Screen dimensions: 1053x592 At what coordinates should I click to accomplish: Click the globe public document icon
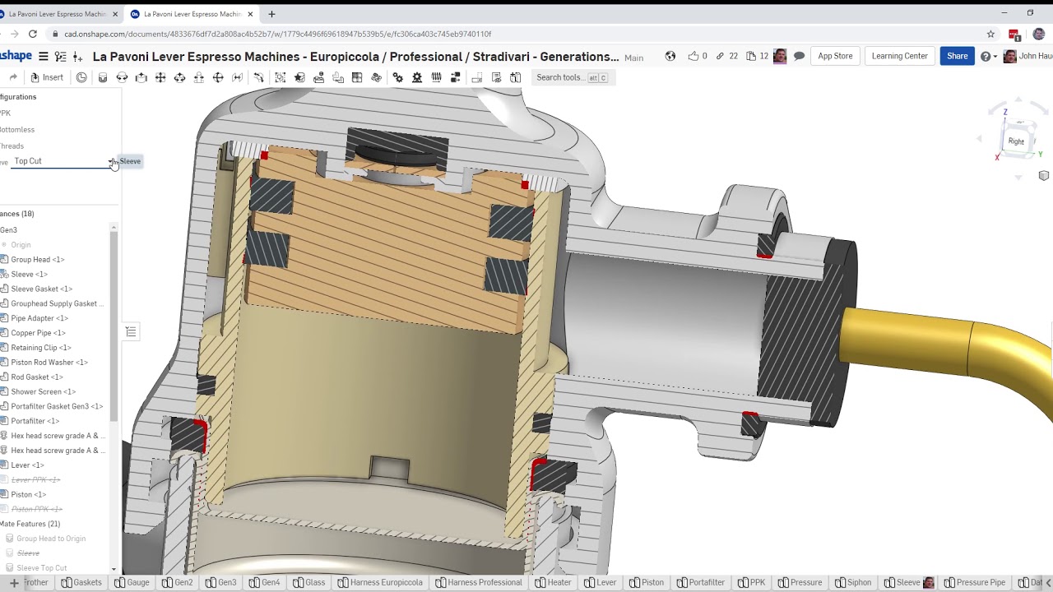[x=670, y=56]
